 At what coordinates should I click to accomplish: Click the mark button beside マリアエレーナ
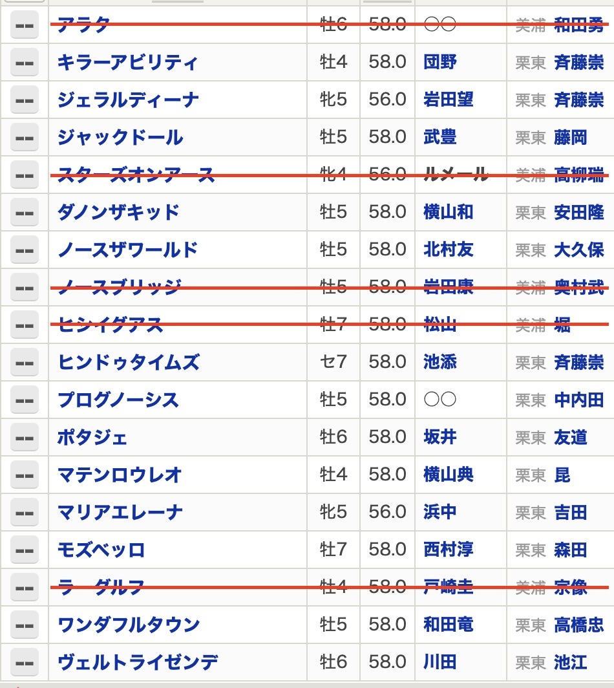24,513
